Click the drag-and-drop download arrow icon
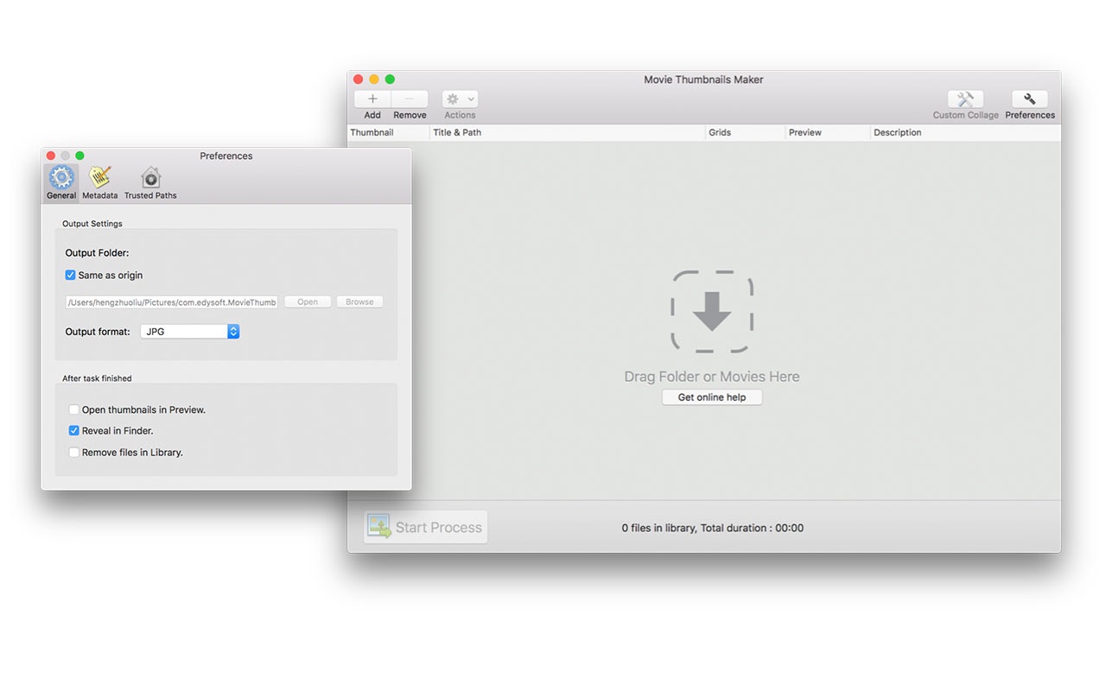The width and height of the screenshot is (1106, 691). tap(712, 312)
